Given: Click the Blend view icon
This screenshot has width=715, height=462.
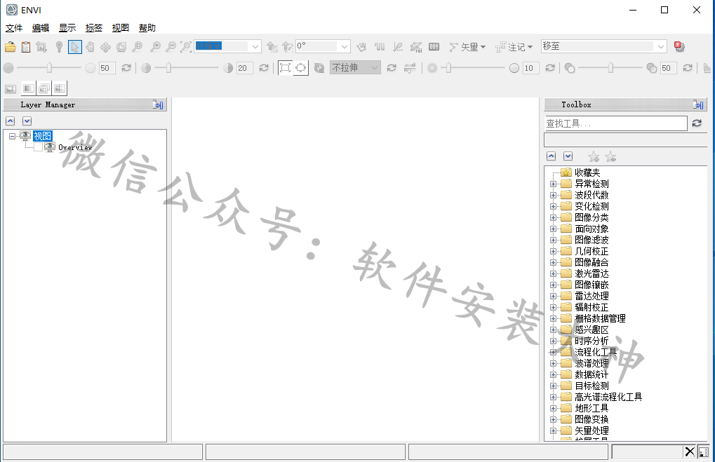Looking at the screenshot, I should click(x=29, y=88).
